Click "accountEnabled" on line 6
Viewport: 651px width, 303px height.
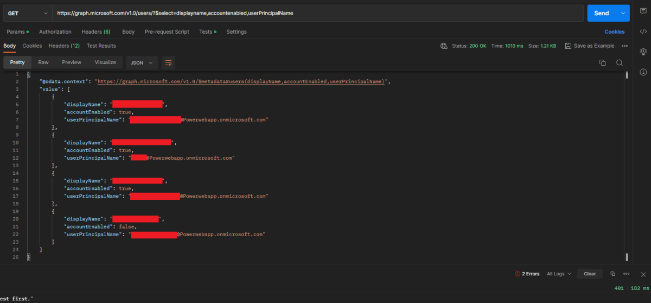88,112
